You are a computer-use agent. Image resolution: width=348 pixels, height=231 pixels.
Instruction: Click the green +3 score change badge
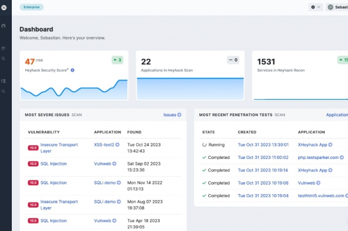point(117,60)
